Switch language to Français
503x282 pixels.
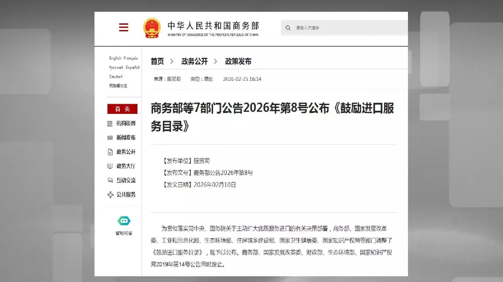point(131,58)
